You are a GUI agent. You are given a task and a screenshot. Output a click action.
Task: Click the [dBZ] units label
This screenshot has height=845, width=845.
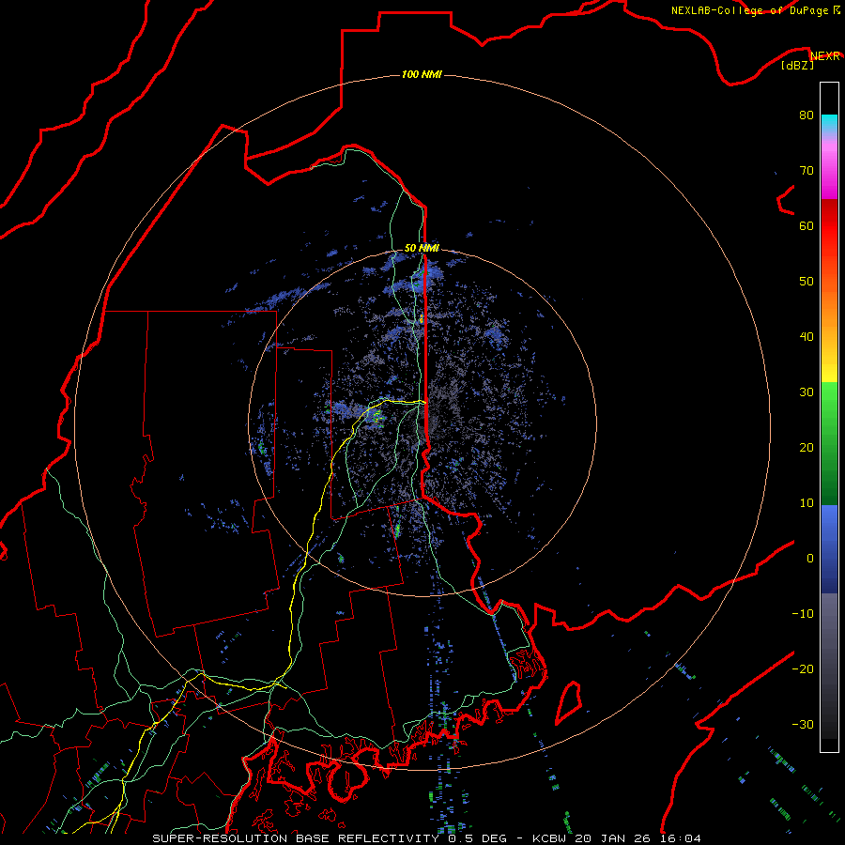click(x=798, y=65)
